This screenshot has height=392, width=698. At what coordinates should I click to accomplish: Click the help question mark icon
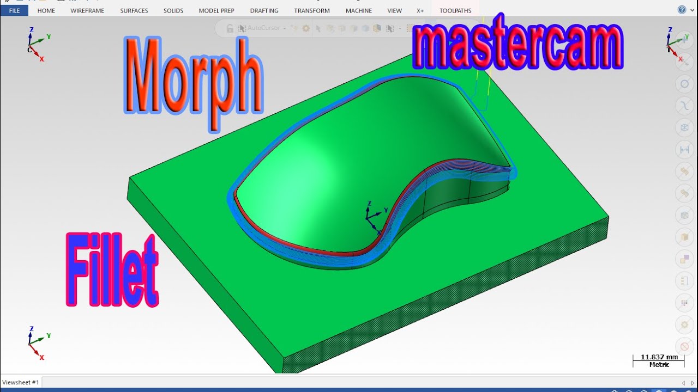pyautogui.click(x=682, y=10)
